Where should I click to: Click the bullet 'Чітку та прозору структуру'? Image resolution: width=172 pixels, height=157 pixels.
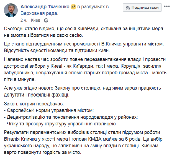pyautogui.click(x=60, y=123)
